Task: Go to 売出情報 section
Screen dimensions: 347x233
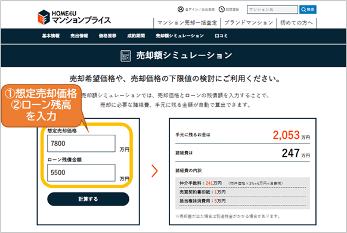Action: coord(79,36)
